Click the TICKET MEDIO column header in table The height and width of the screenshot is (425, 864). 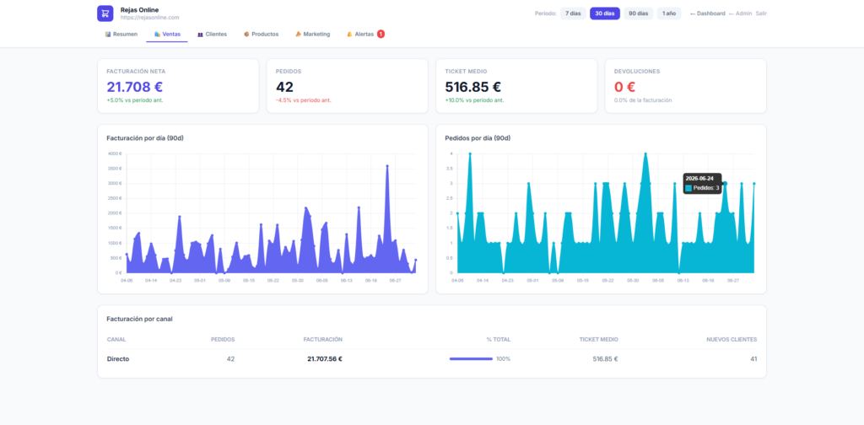599,340
